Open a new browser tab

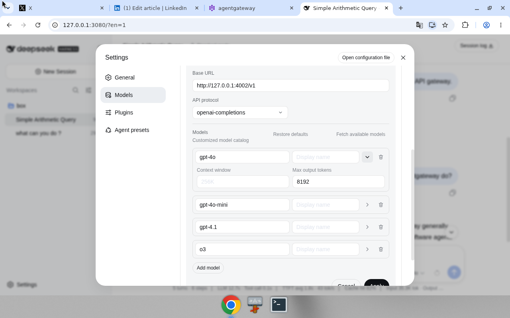(x=401, y=8)
